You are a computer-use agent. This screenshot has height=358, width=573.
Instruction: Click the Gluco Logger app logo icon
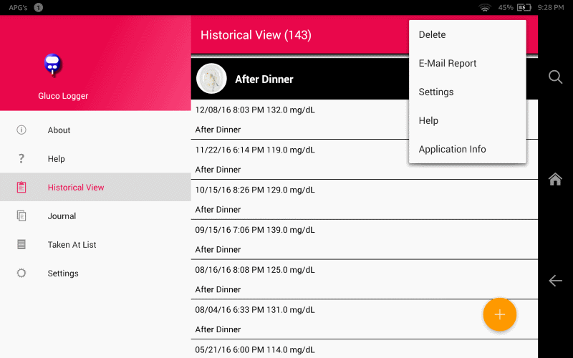point(52,65)
